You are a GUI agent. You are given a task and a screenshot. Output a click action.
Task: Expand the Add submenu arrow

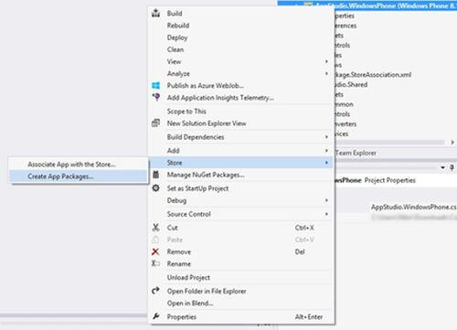point(326,151)
